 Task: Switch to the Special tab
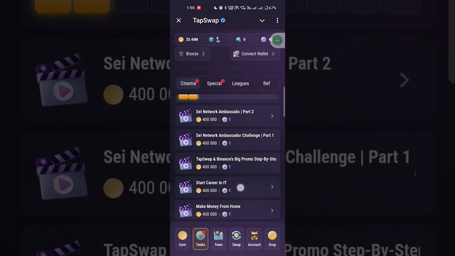(214, 83)
